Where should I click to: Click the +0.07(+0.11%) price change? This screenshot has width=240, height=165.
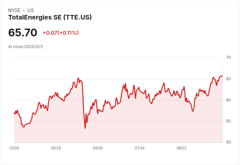click(61, 33)
